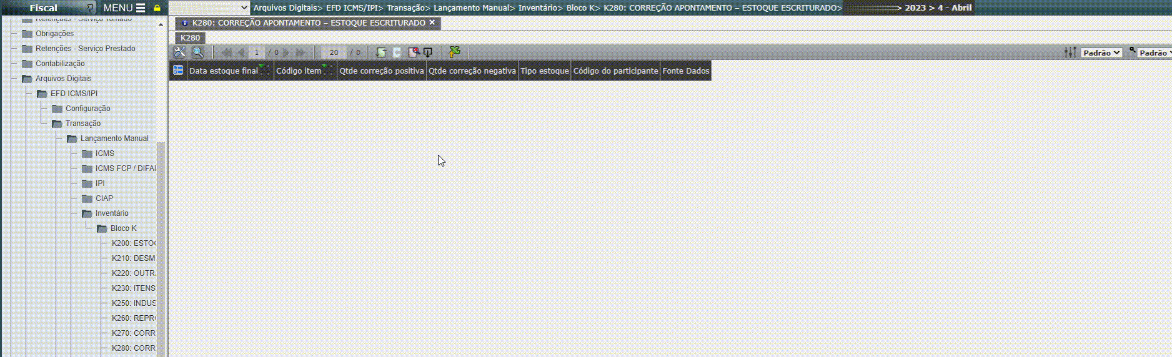Viewport: 1172px width, 357px height.
Task: Open the tools wrench icon in toolbar
Action: click(179, 52)
